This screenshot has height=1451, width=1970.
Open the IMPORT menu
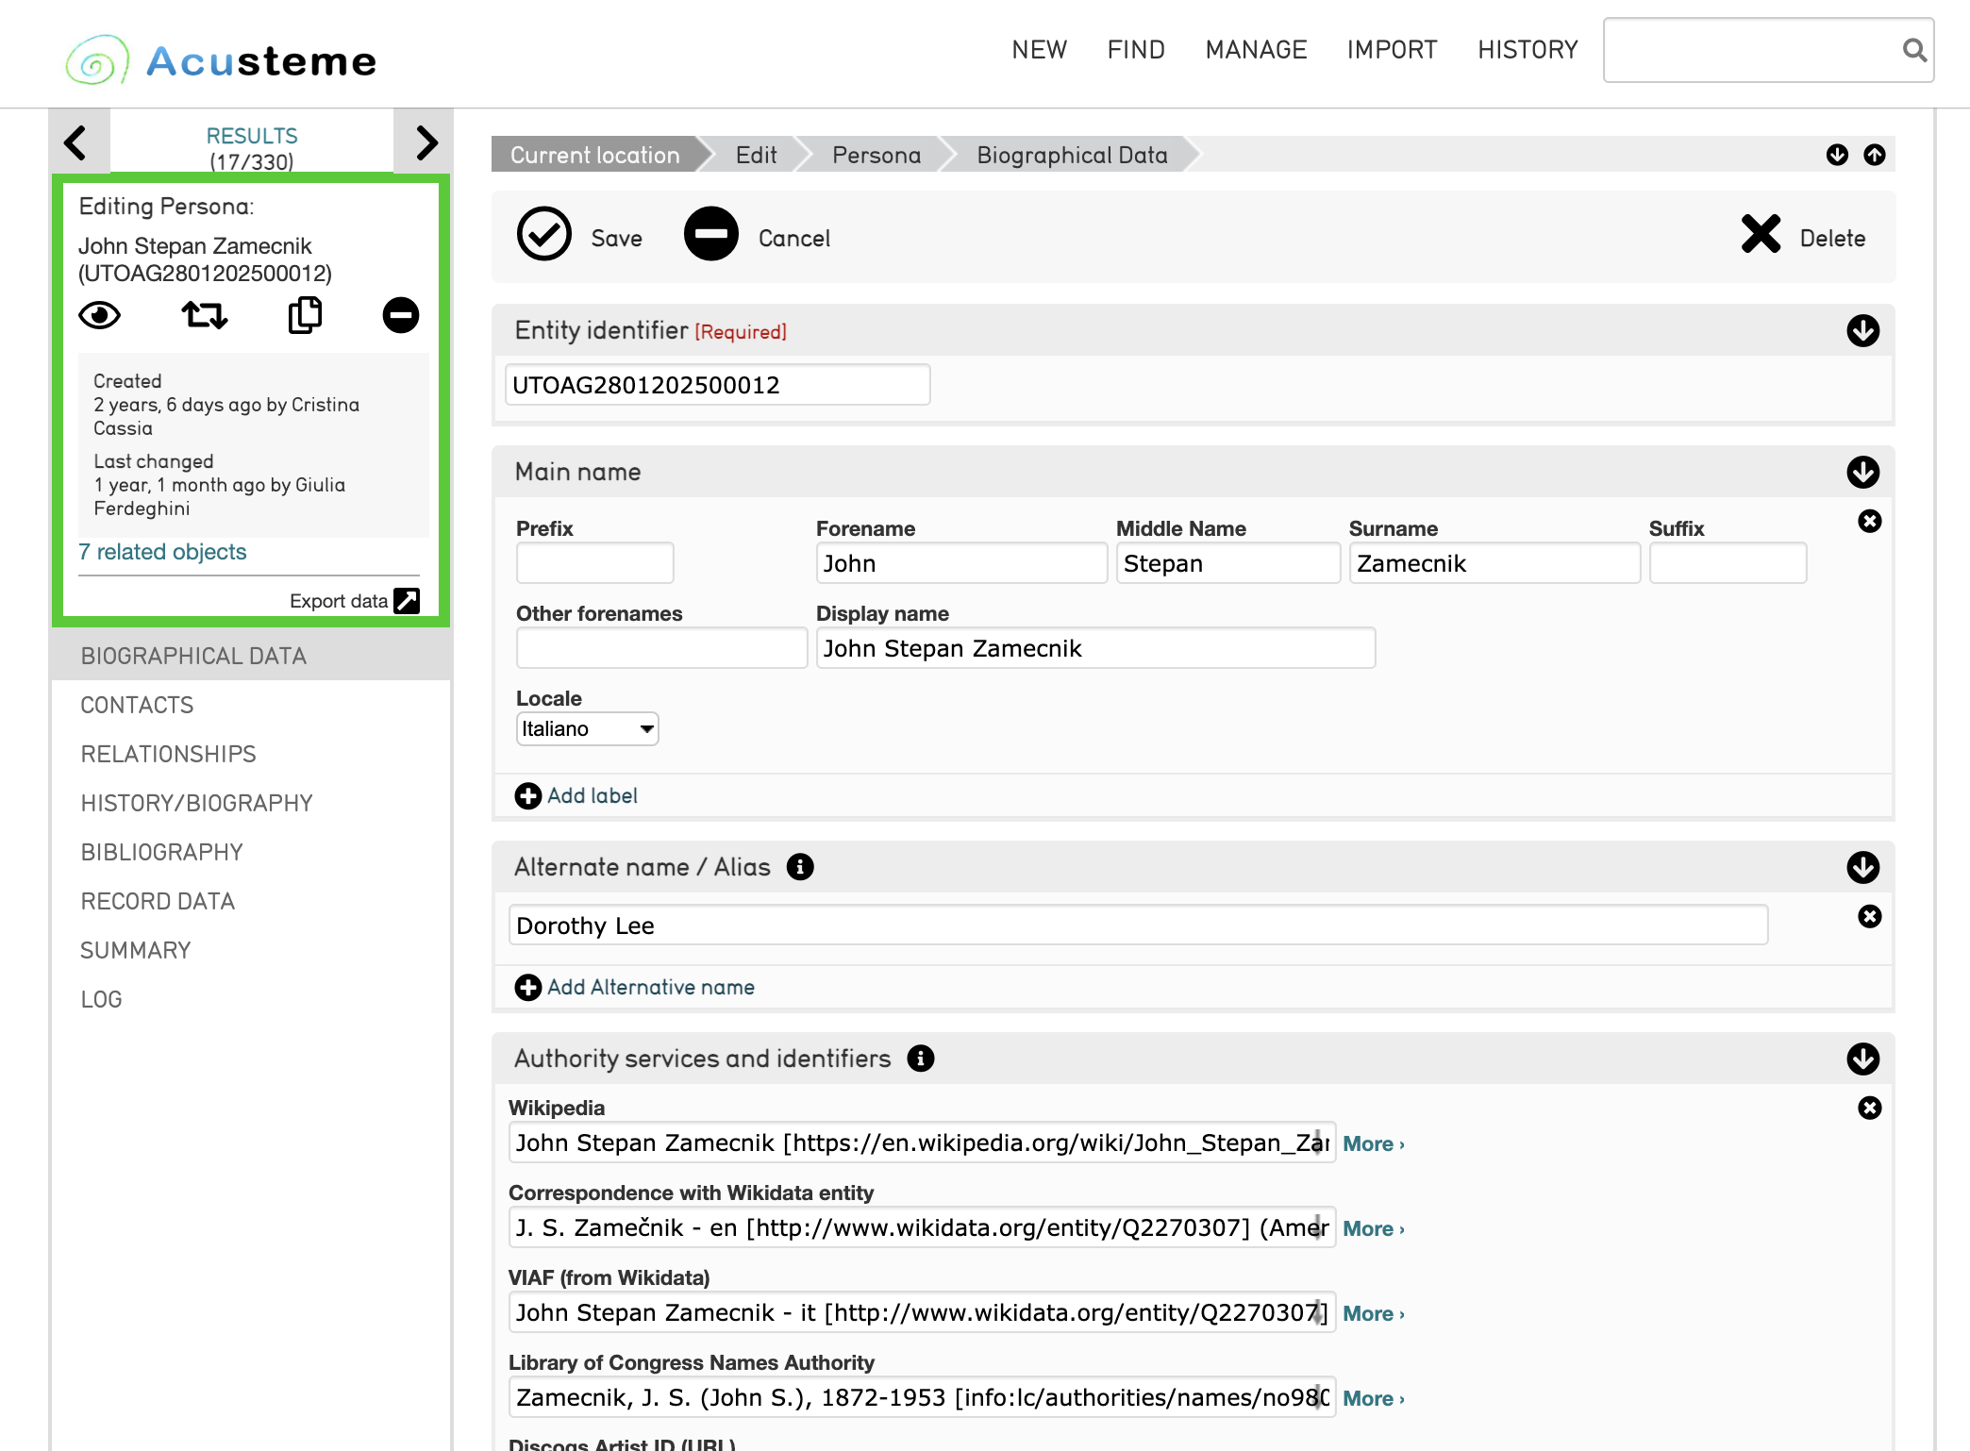[1393, 50]
